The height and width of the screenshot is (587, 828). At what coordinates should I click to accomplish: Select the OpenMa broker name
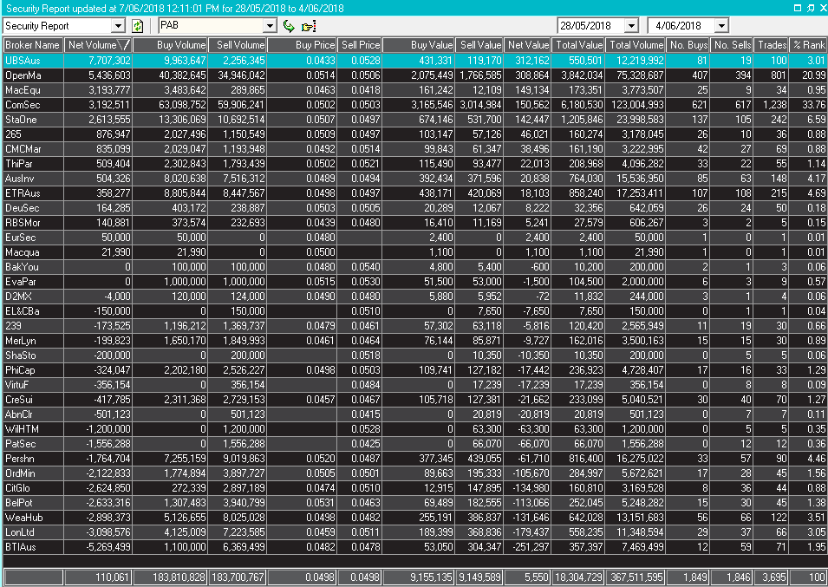[x=23, y=75]
